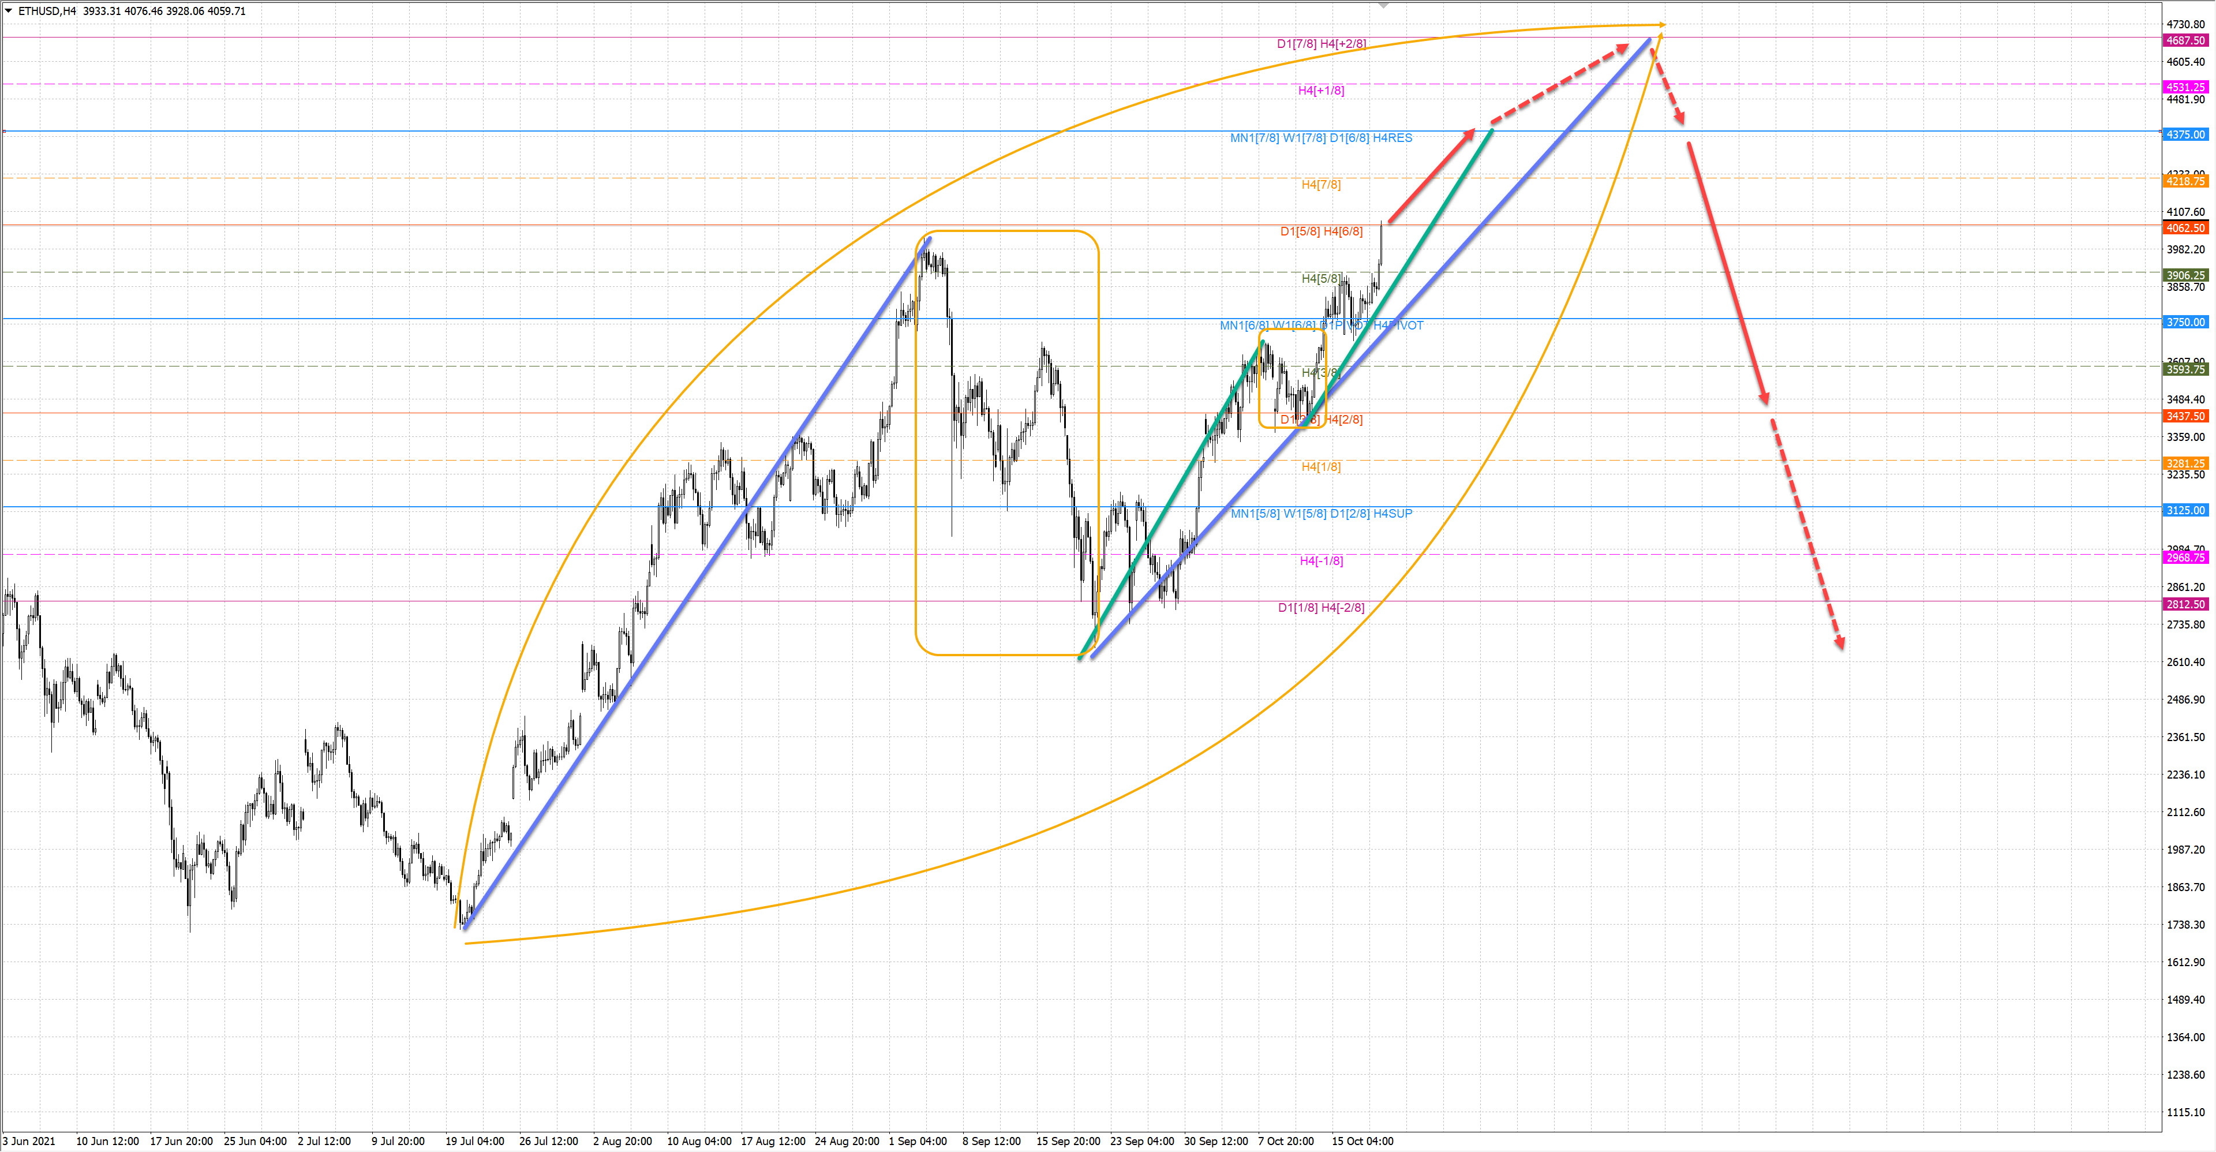This screenshot has width=2216, height=1152.
Task: Click the red 4062.50 price label
Action: coord(2185,229)
